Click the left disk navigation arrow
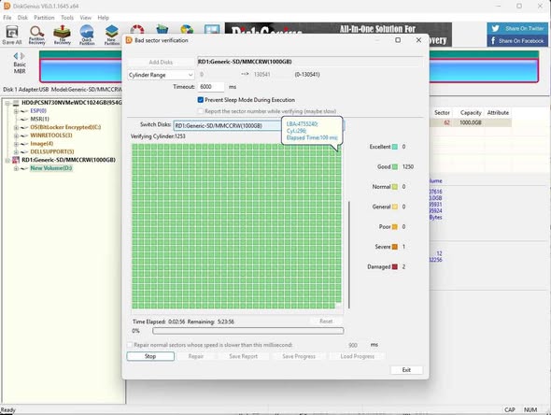 [16, 56]
